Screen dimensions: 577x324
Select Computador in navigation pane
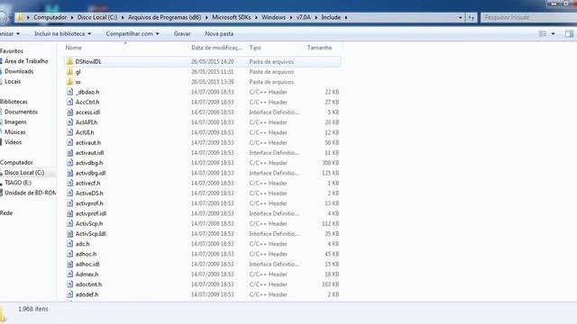pyautogui.click(x=16, y=162)
